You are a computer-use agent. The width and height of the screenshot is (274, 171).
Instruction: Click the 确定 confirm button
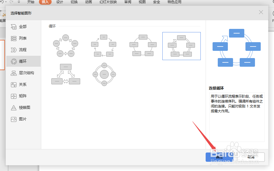tap(219, 157)
